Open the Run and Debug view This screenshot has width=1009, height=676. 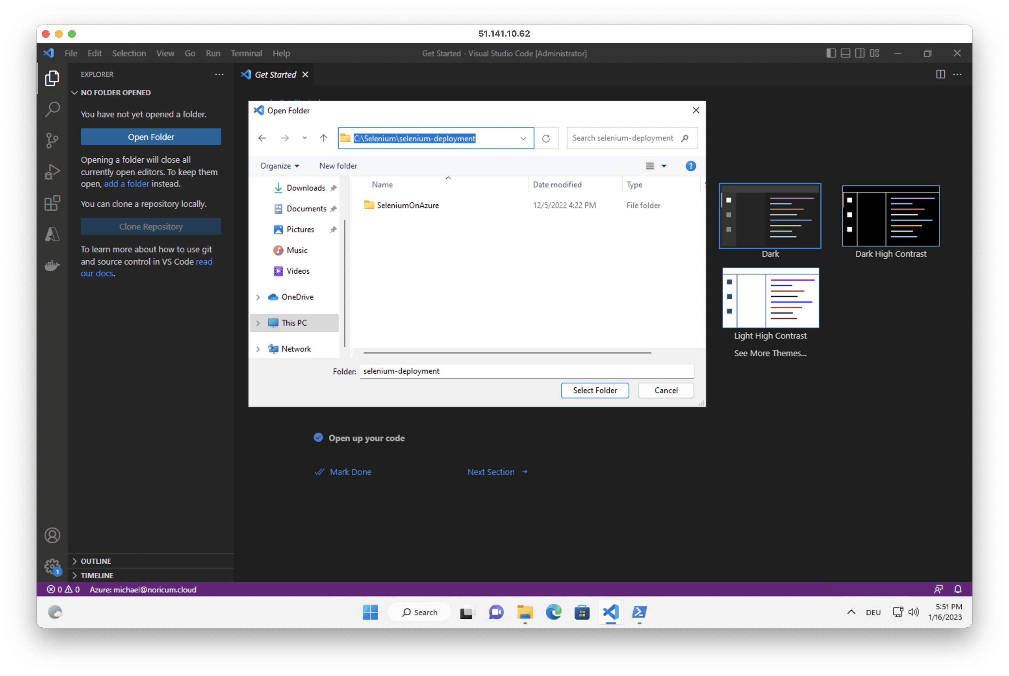52,171
